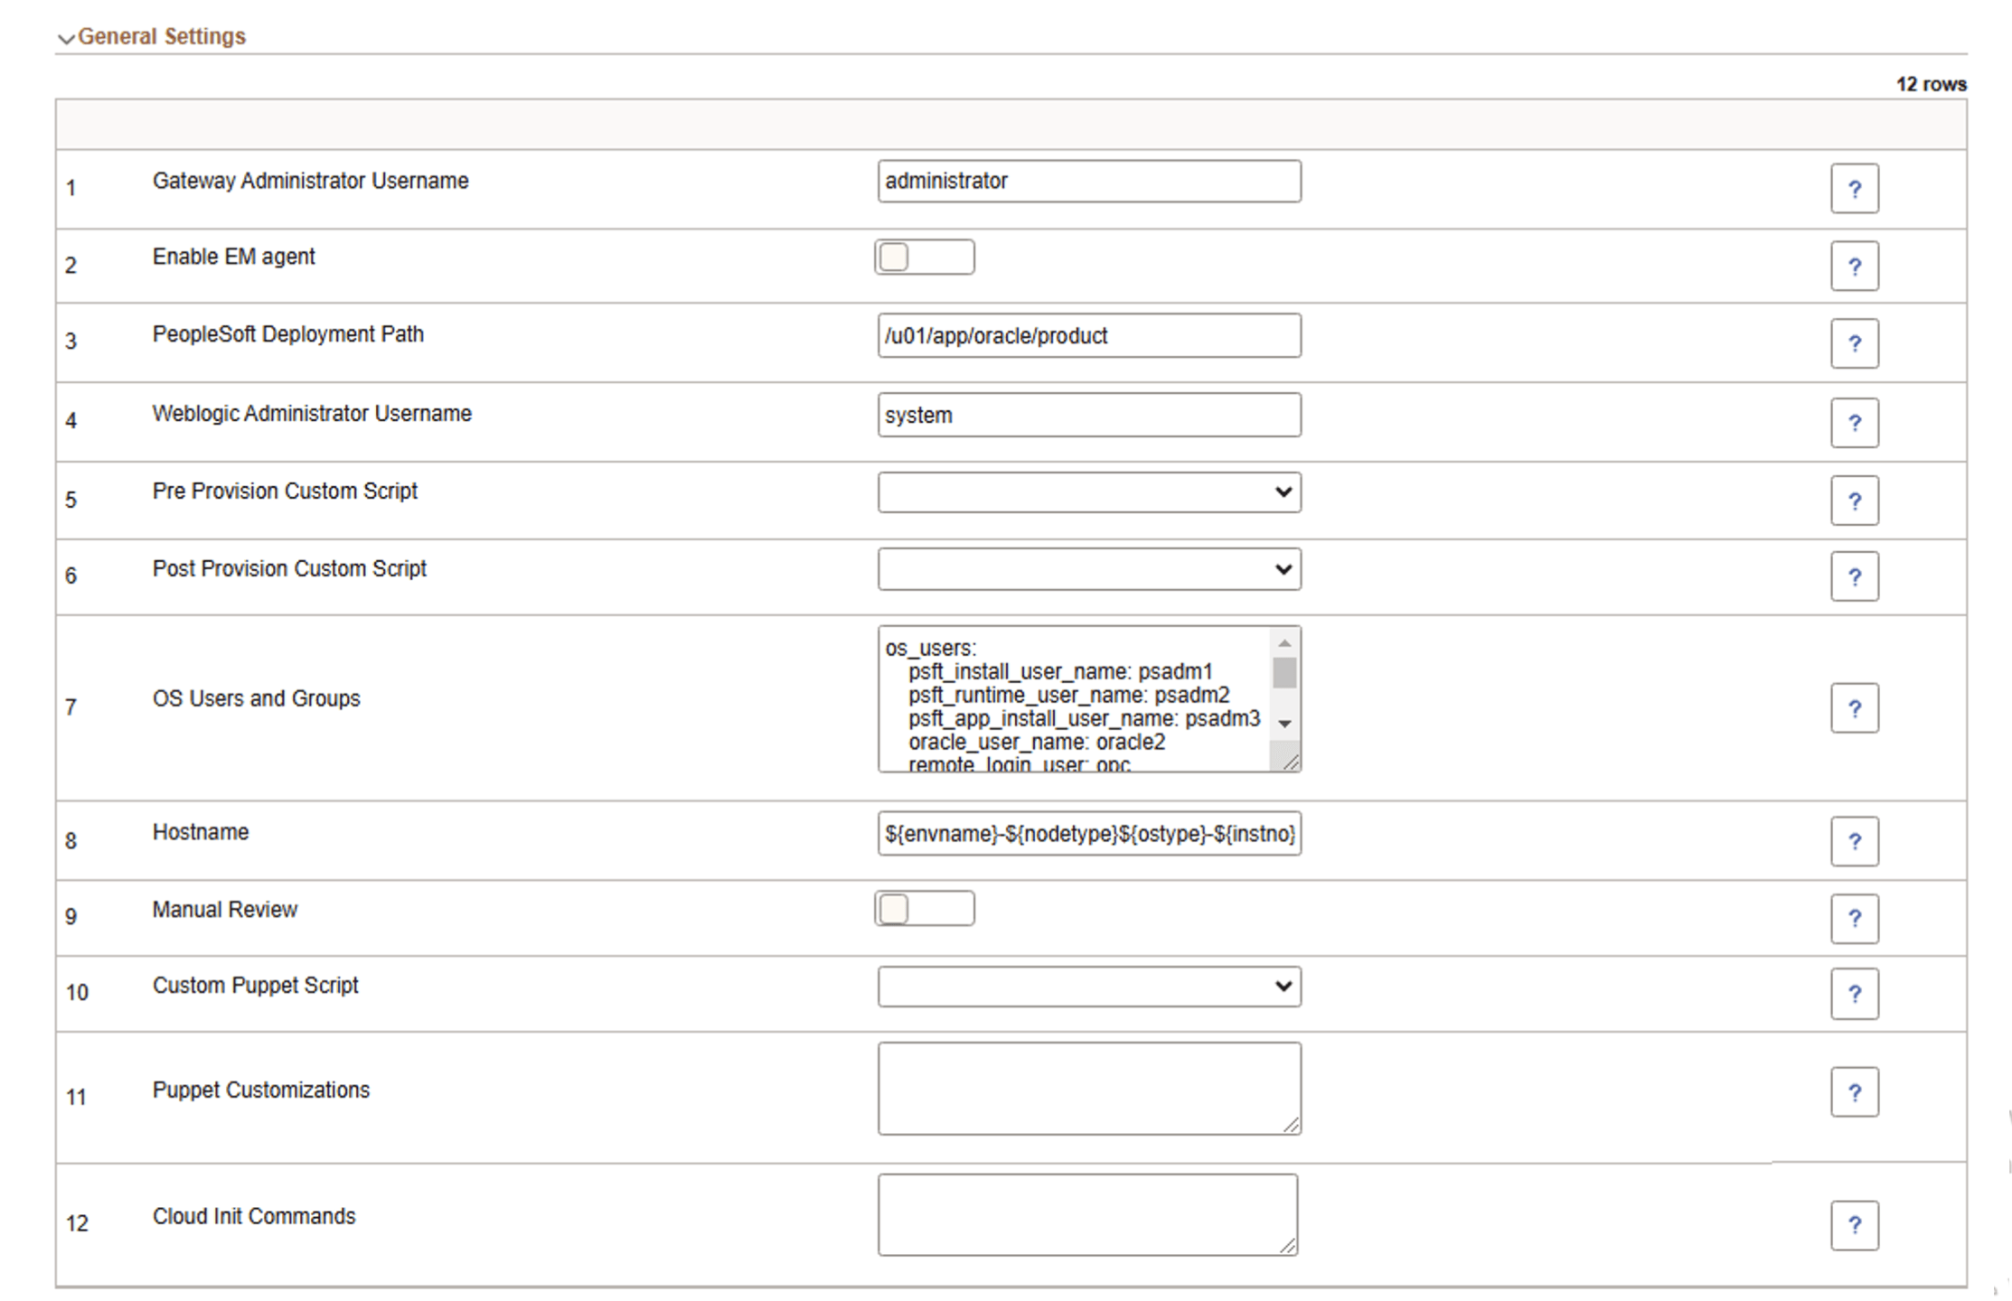2012x1301 pixels.
Task: Click the Hostname help question mark
Action: pyautogui.click(x=1856, y=840)
